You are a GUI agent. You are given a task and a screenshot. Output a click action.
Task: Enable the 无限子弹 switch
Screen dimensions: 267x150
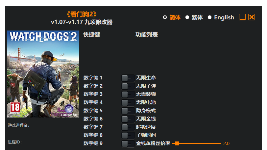click(x=128, y=86)
